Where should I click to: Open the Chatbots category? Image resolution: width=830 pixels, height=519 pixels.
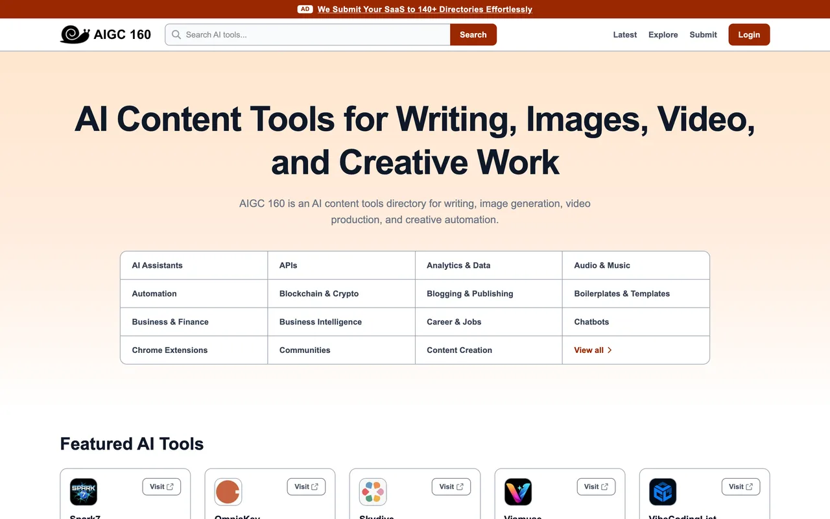pos(635,322)
